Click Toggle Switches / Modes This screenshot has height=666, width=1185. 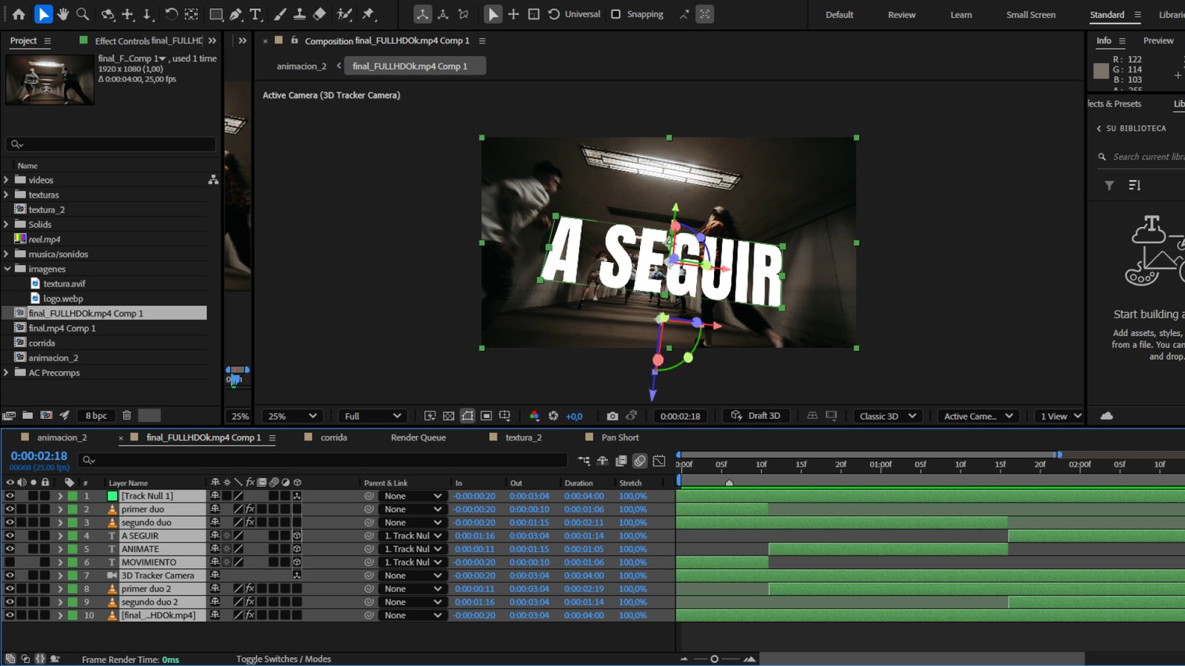tap(284, 659)
